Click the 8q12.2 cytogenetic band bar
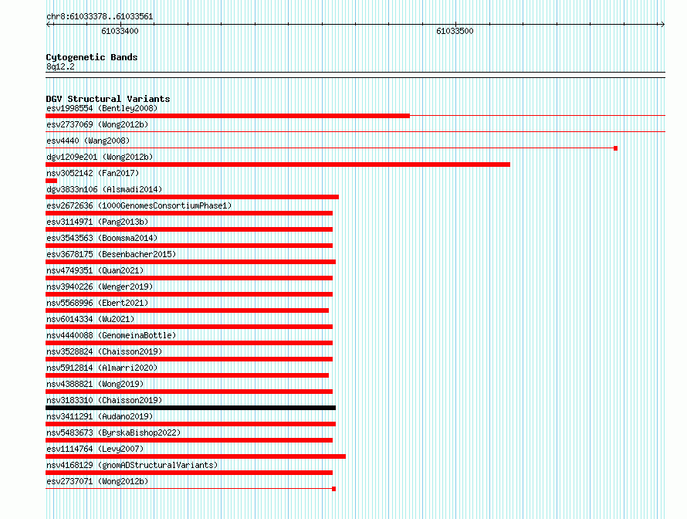 coord(355,75)
